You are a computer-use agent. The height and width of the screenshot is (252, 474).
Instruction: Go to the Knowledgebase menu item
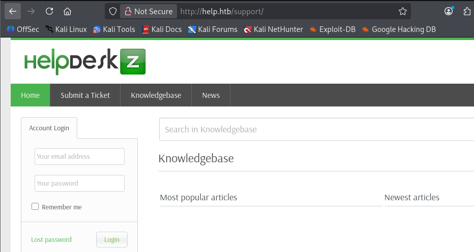click(156, 95)
